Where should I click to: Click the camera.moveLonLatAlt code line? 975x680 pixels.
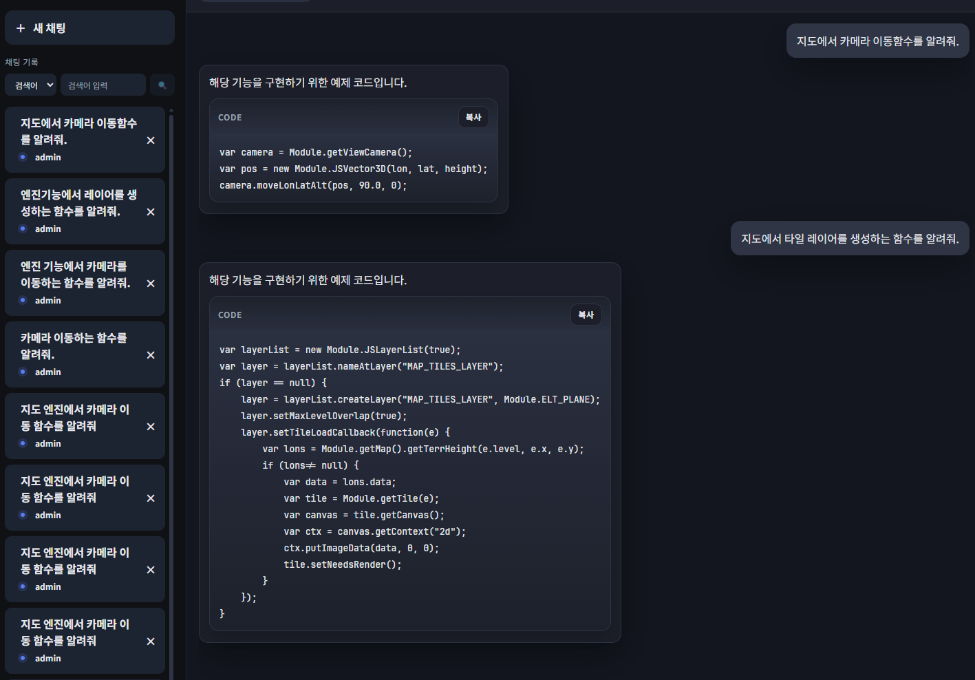tap(313, 186)
